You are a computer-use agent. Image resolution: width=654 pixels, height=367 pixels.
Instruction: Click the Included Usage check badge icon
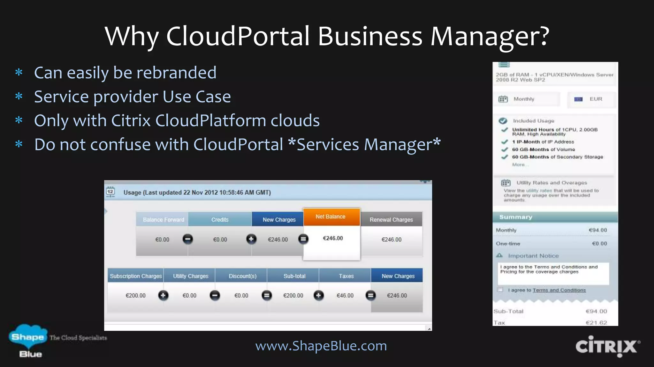(x=503, y=121)
